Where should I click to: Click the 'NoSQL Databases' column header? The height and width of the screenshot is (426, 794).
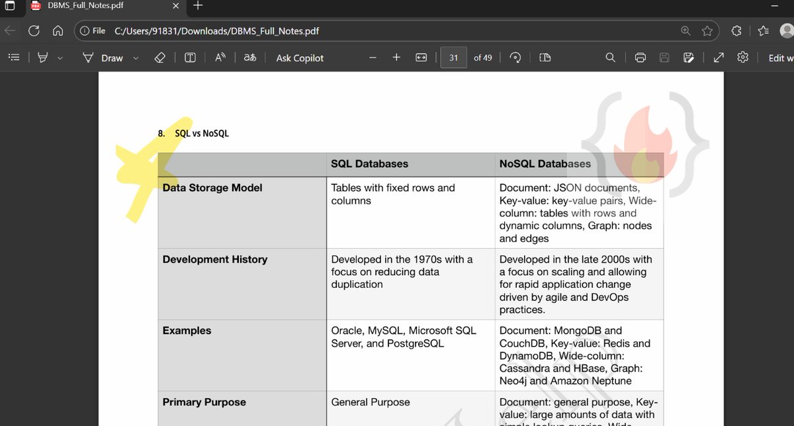[x=545, y=163]
